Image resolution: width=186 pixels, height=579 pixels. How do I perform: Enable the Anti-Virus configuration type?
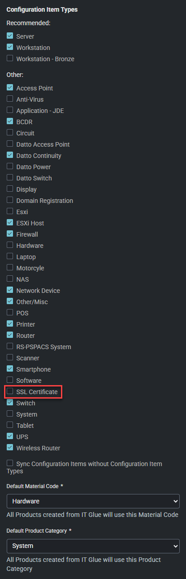pyautogui.click(x=10, y=99)
